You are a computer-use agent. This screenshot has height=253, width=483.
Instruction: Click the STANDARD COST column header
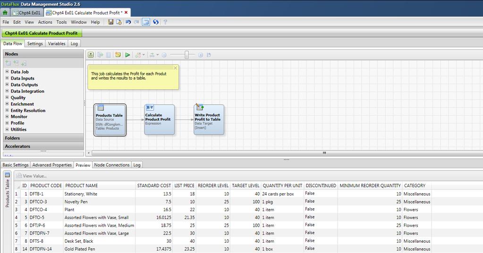(x=154, y=186)
